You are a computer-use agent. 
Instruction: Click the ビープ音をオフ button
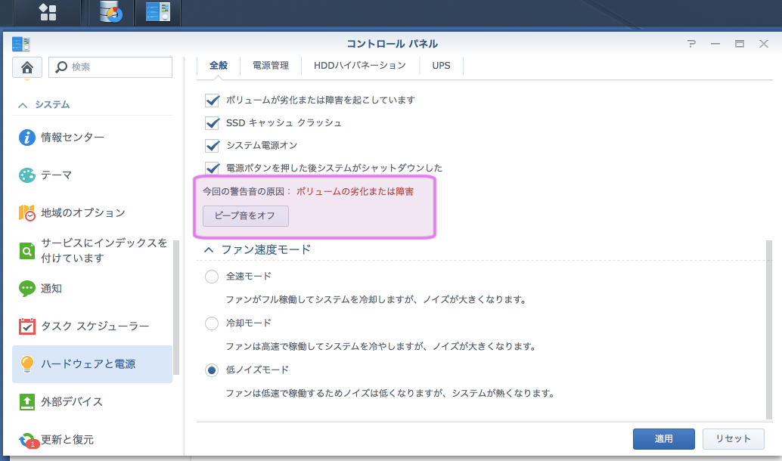(245, 215)
